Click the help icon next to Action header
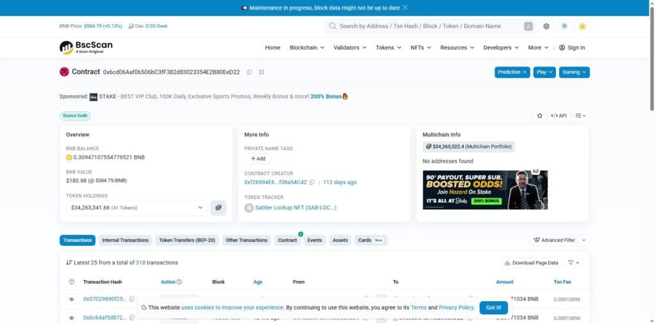The width and height of the screenshot is (655, 325). pyautogui.click(x=179, y=282)
